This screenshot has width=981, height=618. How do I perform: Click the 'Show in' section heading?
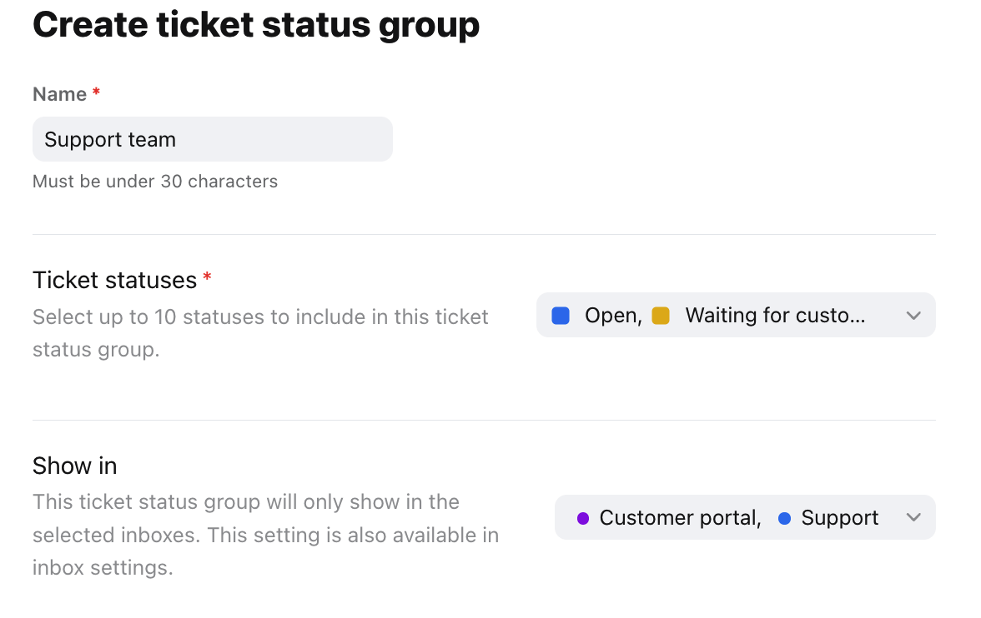pyautogui.click(x=74, y=466)
